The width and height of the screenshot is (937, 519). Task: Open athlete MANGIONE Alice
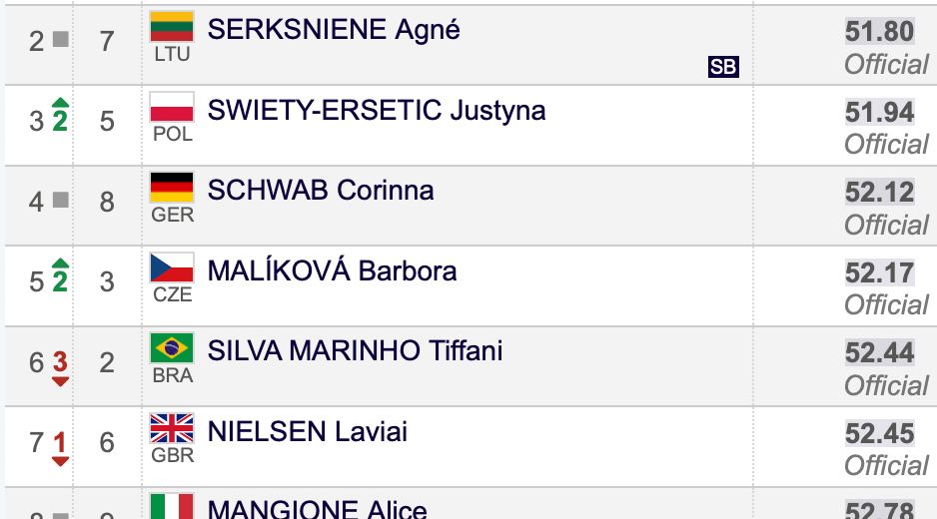pos(318,509)
